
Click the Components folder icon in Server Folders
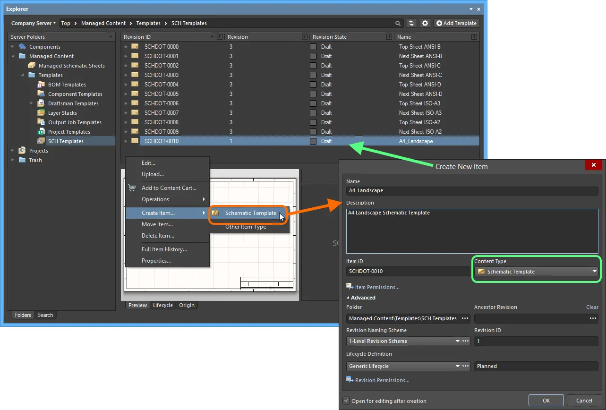(22, 47)
